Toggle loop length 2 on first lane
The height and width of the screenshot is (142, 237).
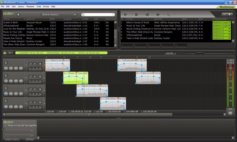click(33, 69)
